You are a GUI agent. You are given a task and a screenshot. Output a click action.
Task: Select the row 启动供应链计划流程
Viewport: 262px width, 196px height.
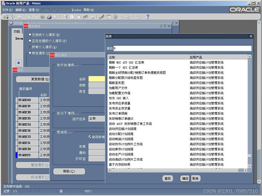[x=178, y=129]
